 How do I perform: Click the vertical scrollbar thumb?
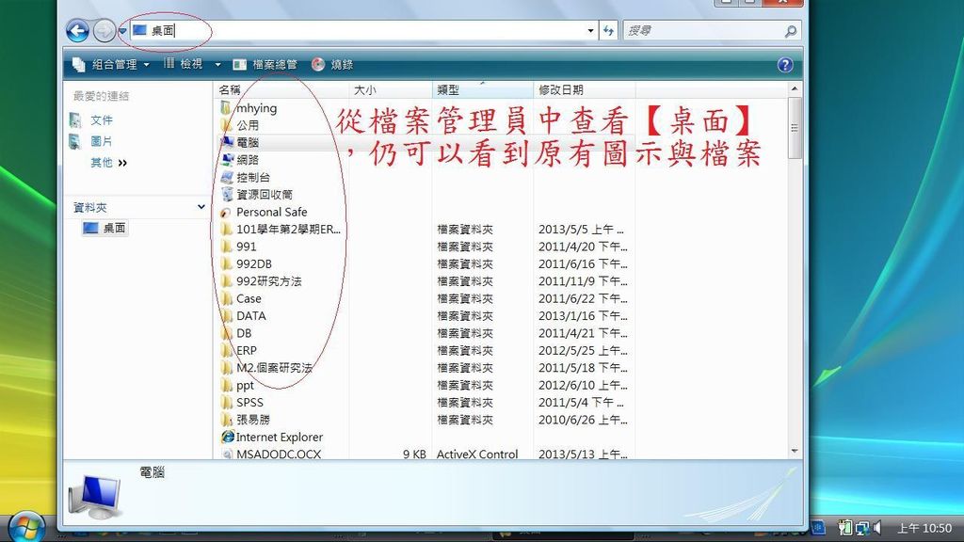click(x=795, y=128)
